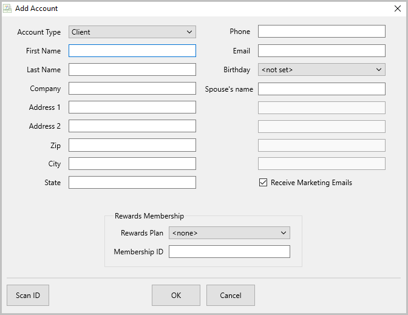This screenshot has height=315, width=408.
Task: Confirm with the OK button
Action: point(176,295)
